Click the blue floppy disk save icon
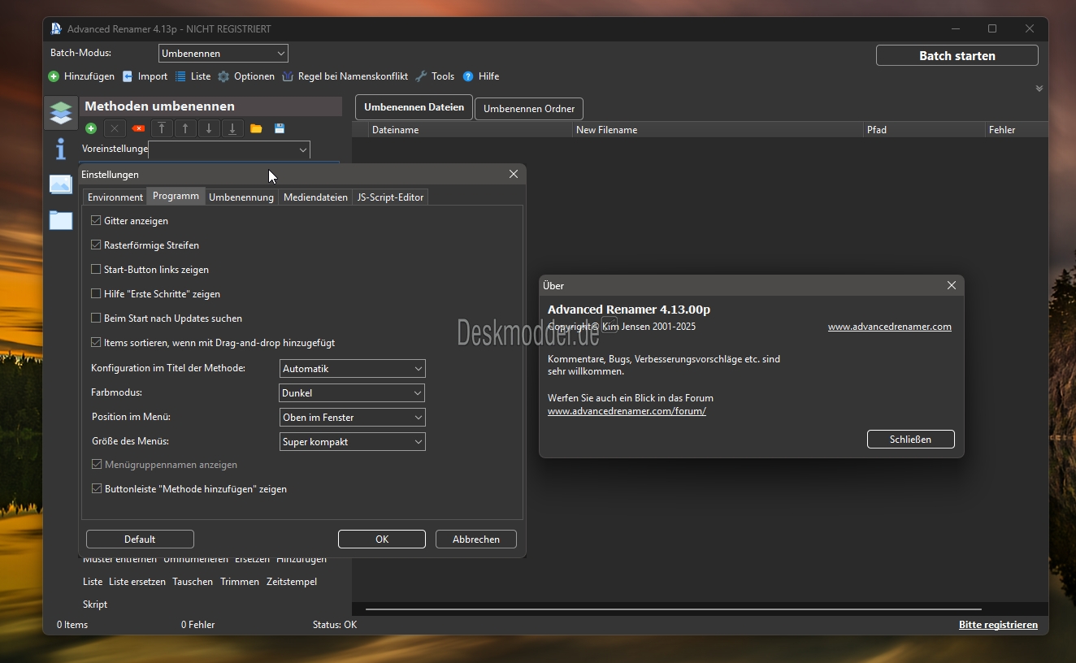Viewport: 1076px width, 663px height. point(280,128)
